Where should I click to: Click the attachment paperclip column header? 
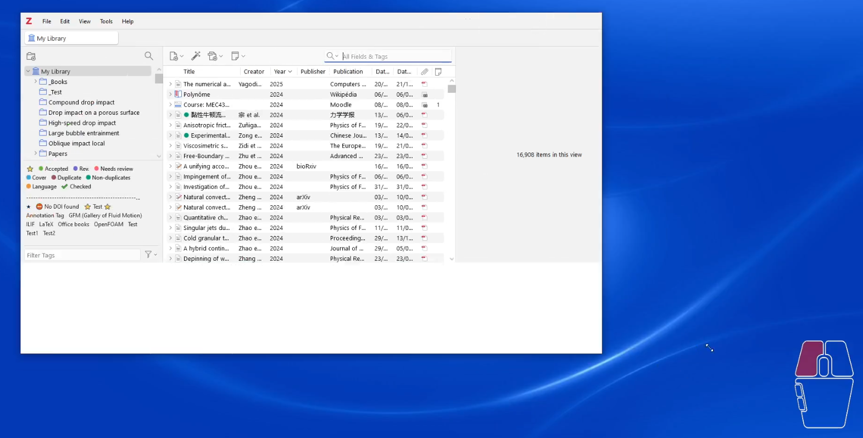click(x=425, y=71)
